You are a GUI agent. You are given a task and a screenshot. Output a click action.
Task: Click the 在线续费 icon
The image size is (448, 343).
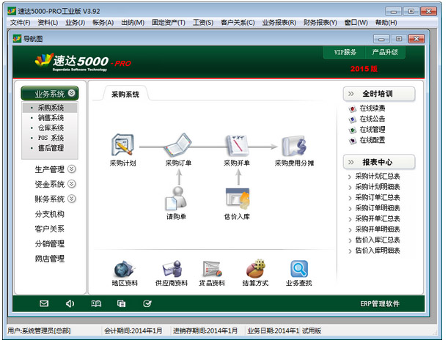pyautogui.click(x=353, y=108)
